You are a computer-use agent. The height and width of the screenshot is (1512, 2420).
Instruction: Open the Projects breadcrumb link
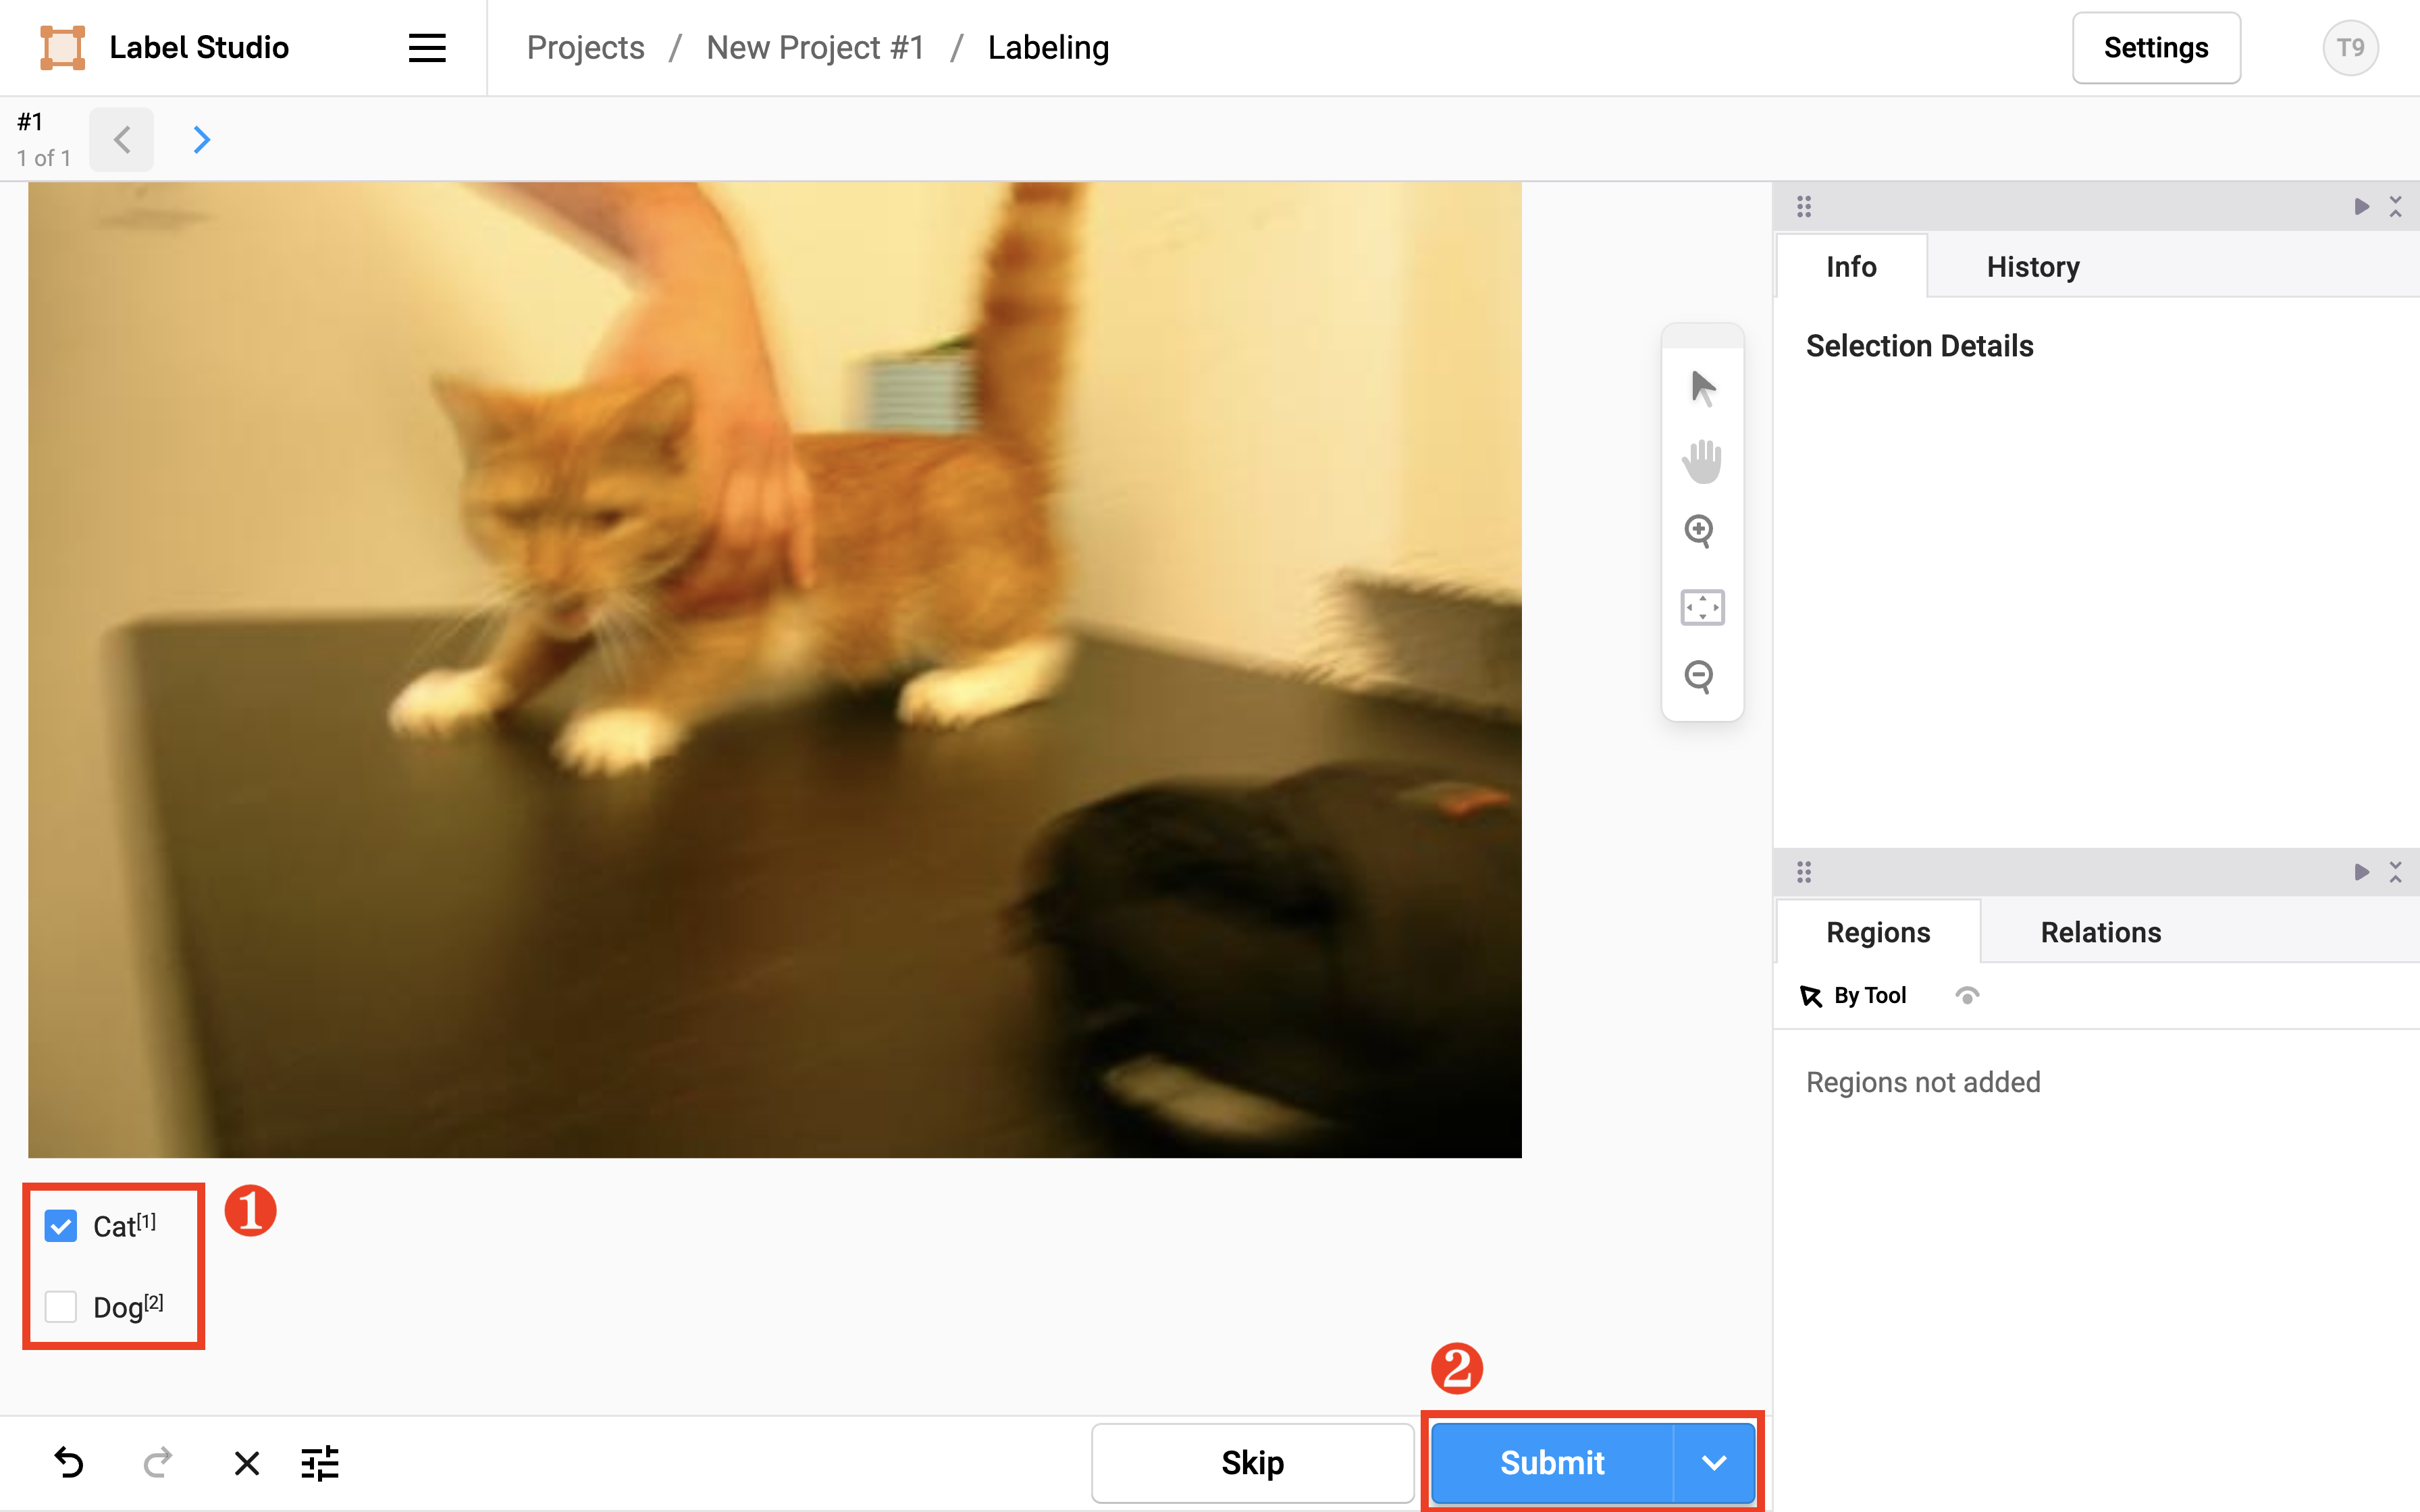585,47
